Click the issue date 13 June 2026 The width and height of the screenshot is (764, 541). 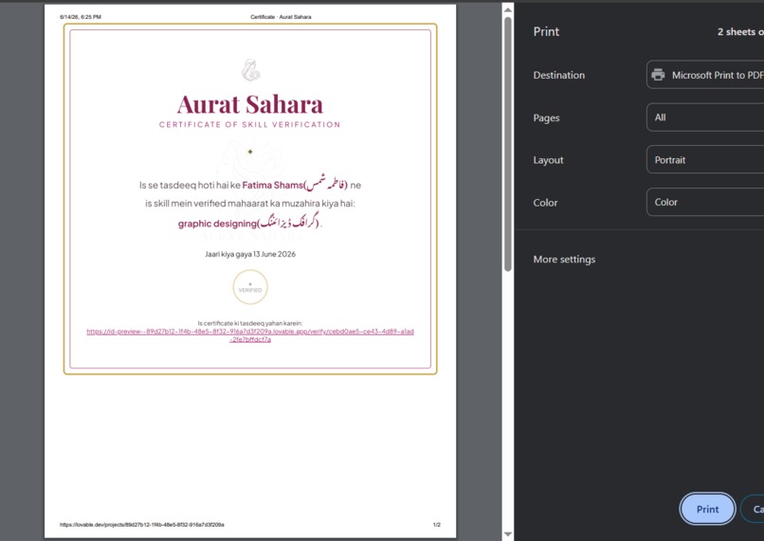pos(274,254)
